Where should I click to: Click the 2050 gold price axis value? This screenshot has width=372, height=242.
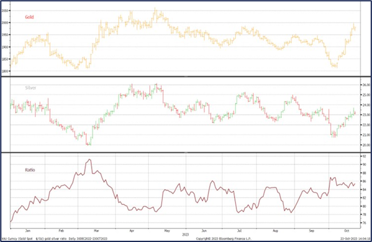[x=5, y=11]
